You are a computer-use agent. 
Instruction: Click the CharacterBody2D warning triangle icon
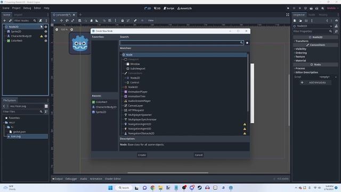point(42,36)
